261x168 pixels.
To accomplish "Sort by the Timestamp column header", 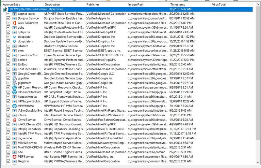I will 189,5.
